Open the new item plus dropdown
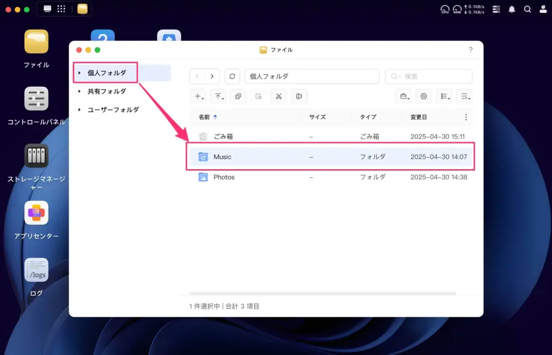The width and height of the screenshot is (552, 355). click(x=199, y=96)
